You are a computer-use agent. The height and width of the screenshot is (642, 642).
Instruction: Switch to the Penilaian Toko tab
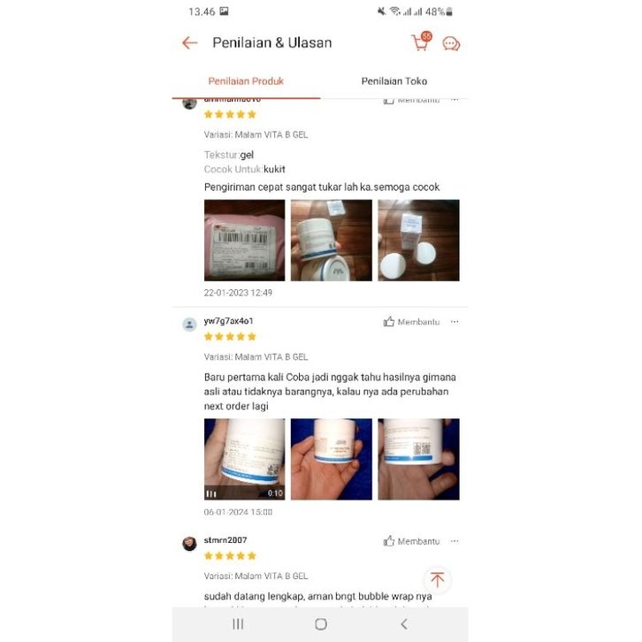[x=394, y=81]
